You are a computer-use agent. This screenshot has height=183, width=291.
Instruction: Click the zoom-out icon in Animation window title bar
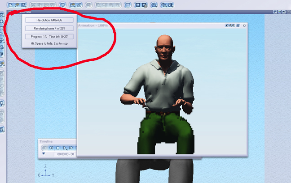(x=233, y=26)
